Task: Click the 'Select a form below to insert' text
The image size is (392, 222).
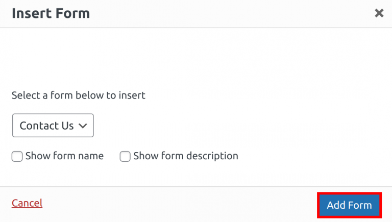Action: pyautogui.click(x=79, y=95)
